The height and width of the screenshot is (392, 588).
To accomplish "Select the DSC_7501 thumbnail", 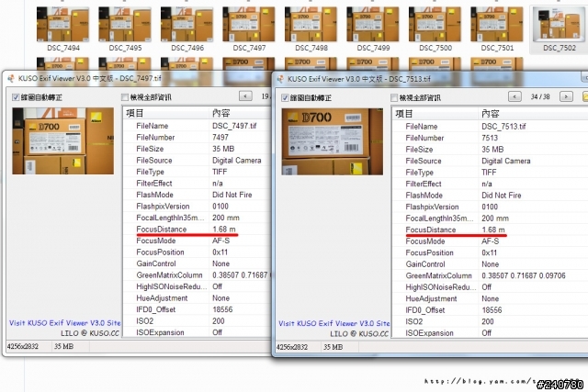I will pos(497,25).
